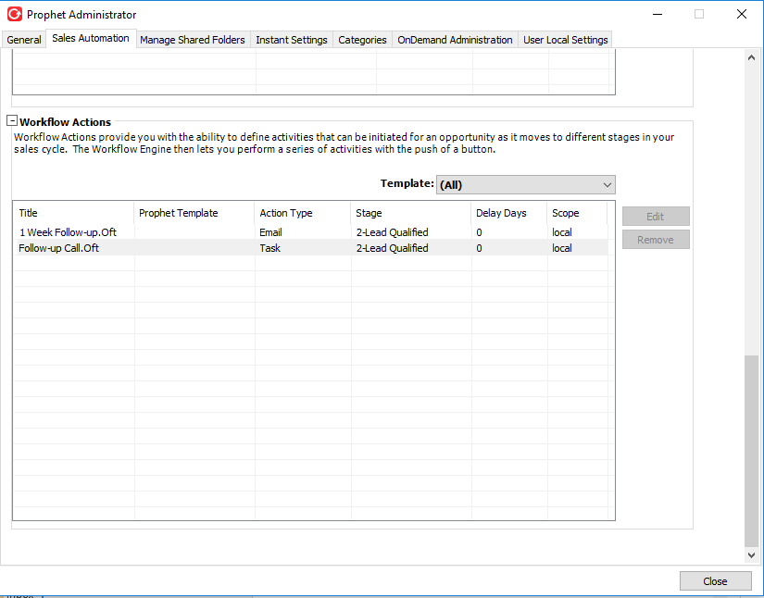This screenshot has height=598, width=764.
Task: Select the 1 Week Follow-up.Oft row
Action: 312,232
